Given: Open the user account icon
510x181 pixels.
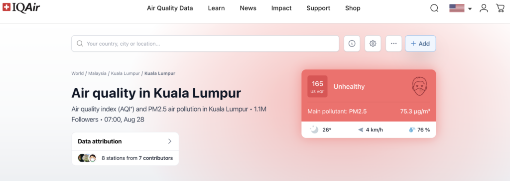Looking at the screenshot, I should point(484,8).
